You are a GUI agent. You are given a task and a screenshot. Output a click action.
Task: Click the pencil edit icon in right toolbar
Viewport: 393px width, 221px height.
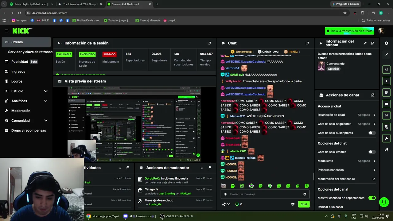(386, 55)
